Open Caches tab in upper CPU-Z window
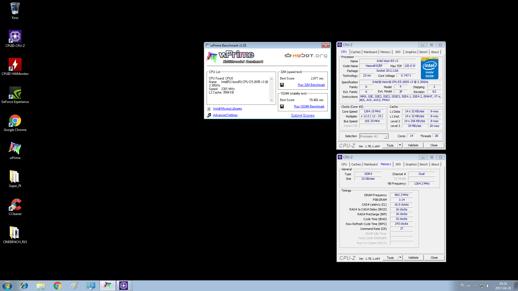This screenshot has width=518, height=291. pos(356,52)
